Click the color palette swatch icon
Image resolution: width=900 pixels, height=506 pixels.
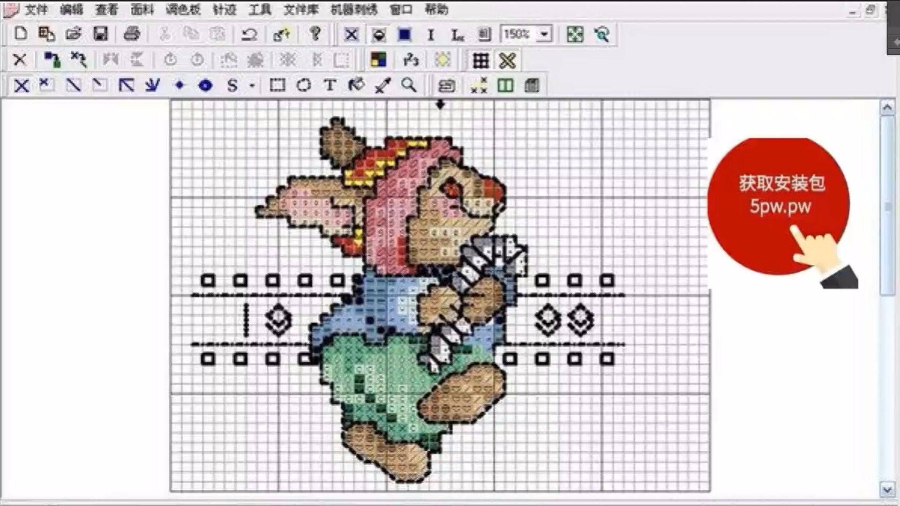coord(378,60)
